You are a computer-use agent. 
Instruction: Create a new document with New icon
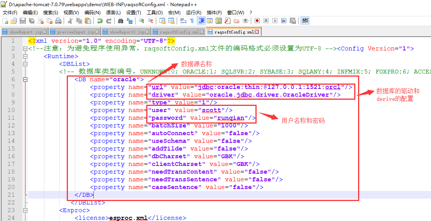pos(5,20)
